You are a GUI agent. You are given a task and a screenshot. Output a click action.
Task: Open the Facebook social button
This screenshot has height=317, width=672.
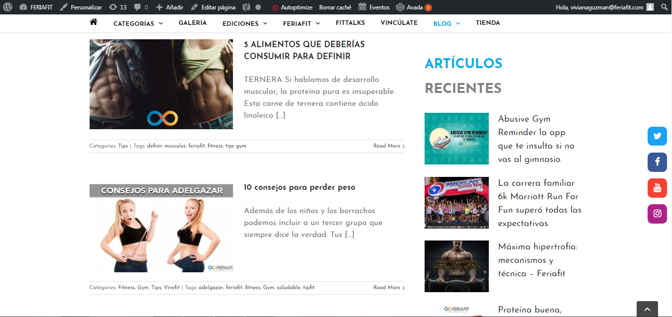tap(657, 162)
